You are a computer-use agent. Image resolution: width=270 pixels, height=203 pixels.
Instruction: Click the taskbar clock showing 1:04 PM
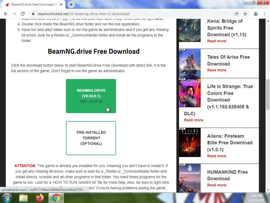pyautogui.click(x=257, y=198)
